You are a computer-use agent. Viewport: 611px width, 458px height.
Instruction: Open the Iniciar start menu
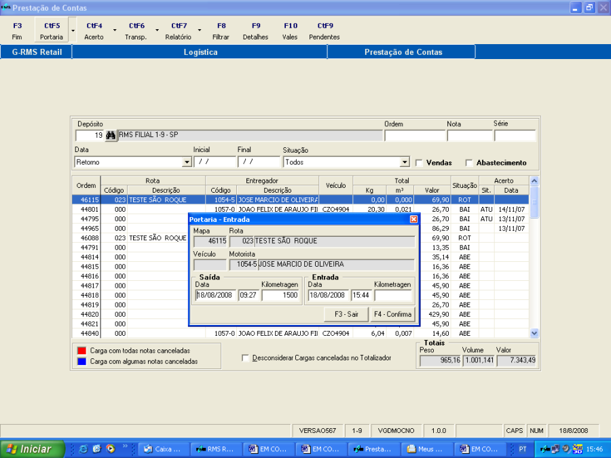point(32,449)
